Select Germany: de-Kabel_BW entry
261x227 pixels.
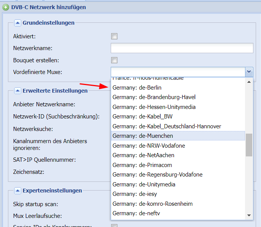pyautogui.click(x=178, y=117)
